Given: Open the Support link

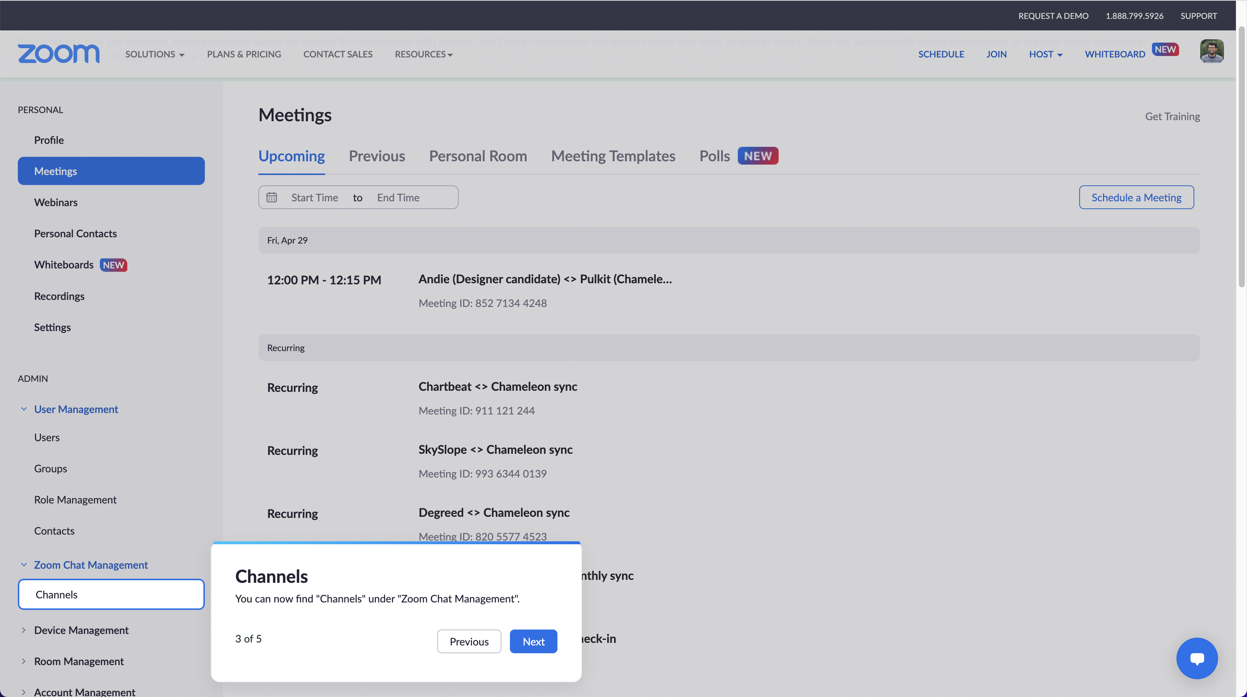Looking at the screenshot, I should [x=1199, y=16].
